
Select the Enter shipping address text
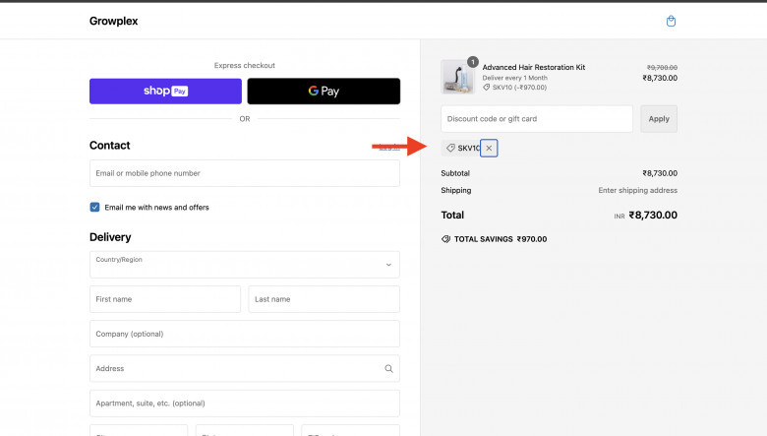(637, 190)
